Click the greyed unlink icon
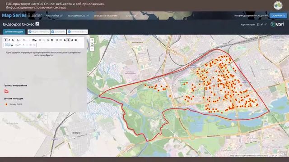Image resolution: width=289 pixels, height=162 pixels. click(x=44, y=40)
